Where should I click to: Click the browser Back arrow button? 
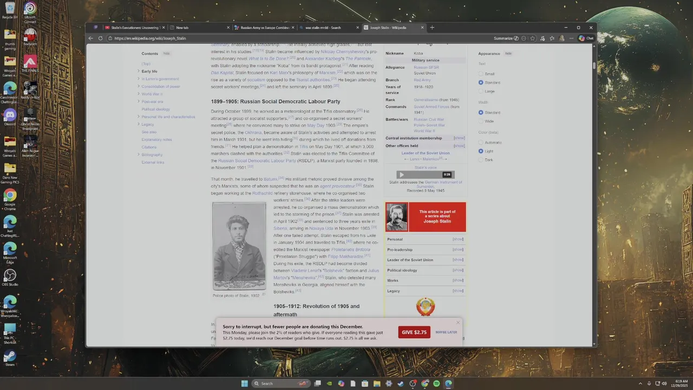point(91,38)
